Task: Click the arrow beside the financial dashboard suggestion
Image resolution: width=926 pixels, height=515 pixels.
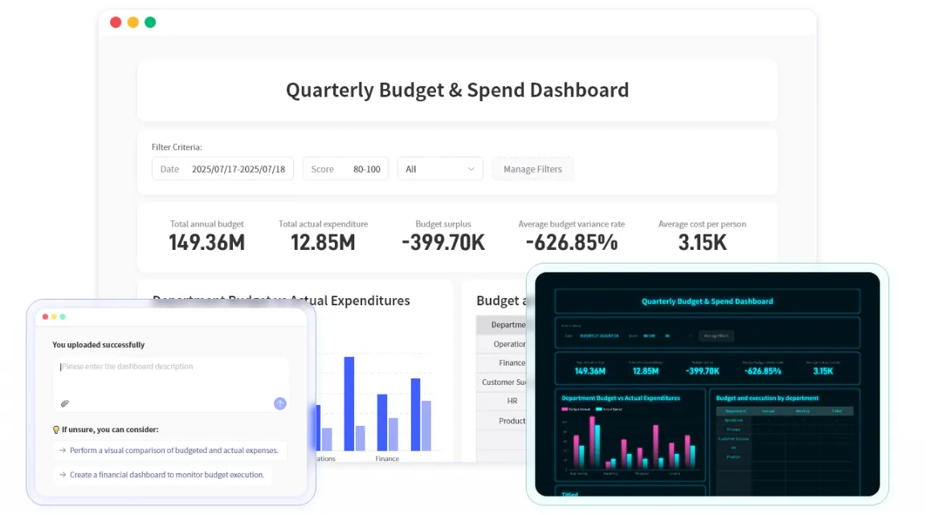Action: tap(63, 475)
